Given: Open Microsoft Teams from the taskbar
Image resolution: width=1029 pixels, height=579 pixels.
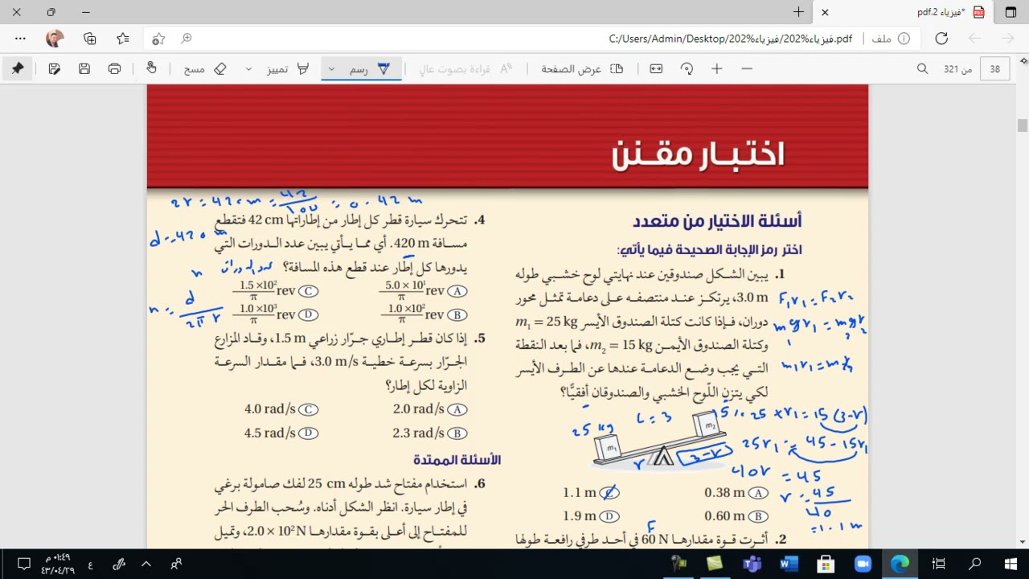Looking at the screenshot, I should [x=752, y=564].
